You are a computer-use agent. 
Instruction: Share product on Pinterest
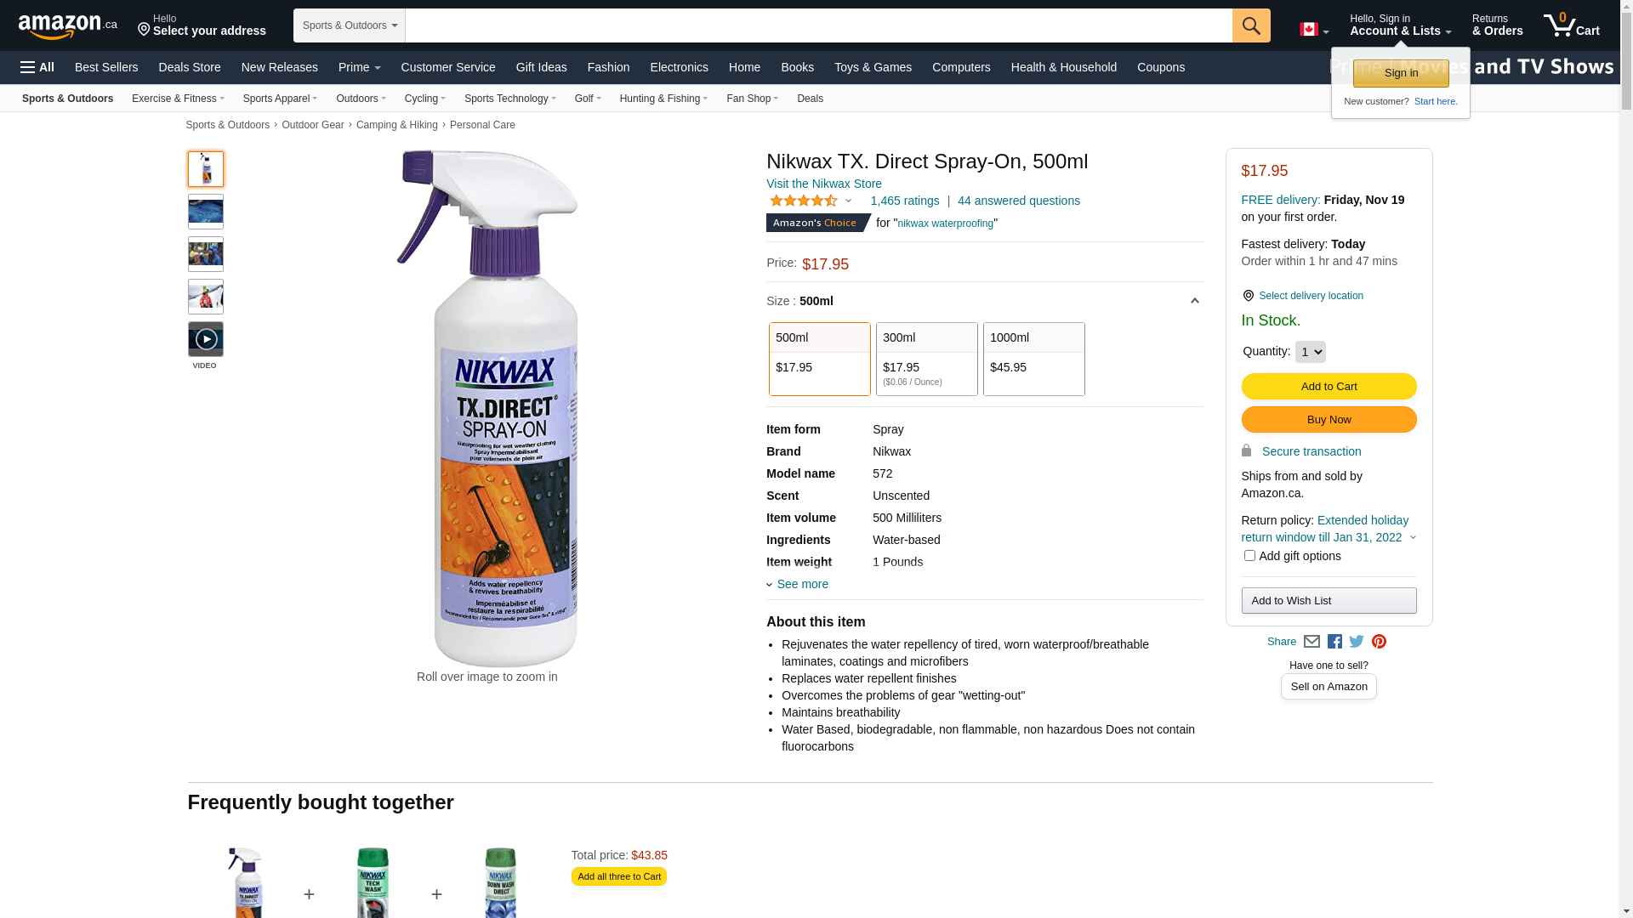pyautogui.click(x=1379, y=642)
